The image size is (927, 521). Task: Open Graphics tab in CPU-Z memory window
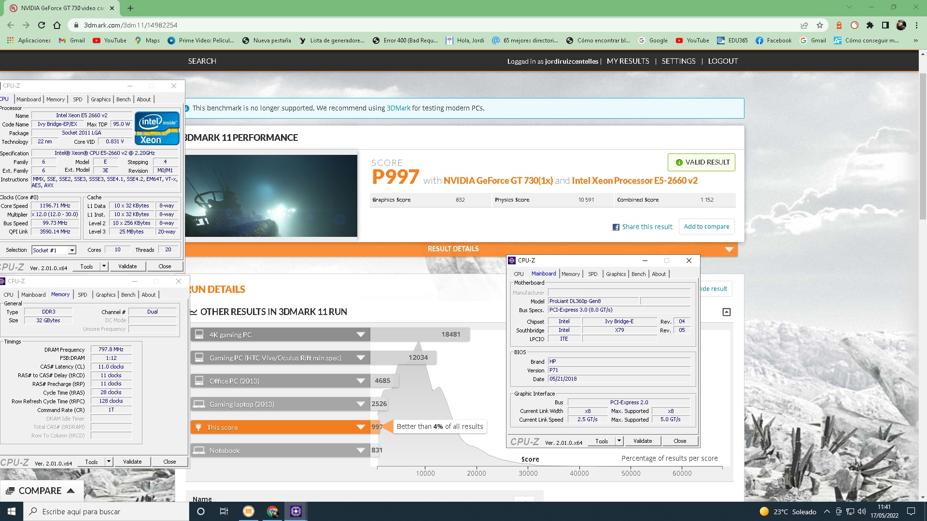coord(105,295)
